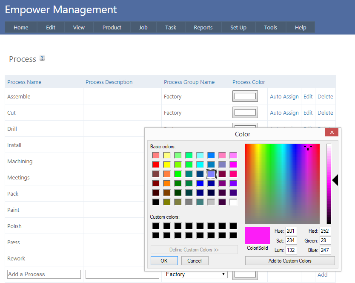
Task: Click the Cancel button in Color dialog
Action: click(195, 261)
